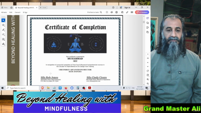Click the Create new tab button
The width and height of the screenshot is (201, 113).
(x=43, y=8)
